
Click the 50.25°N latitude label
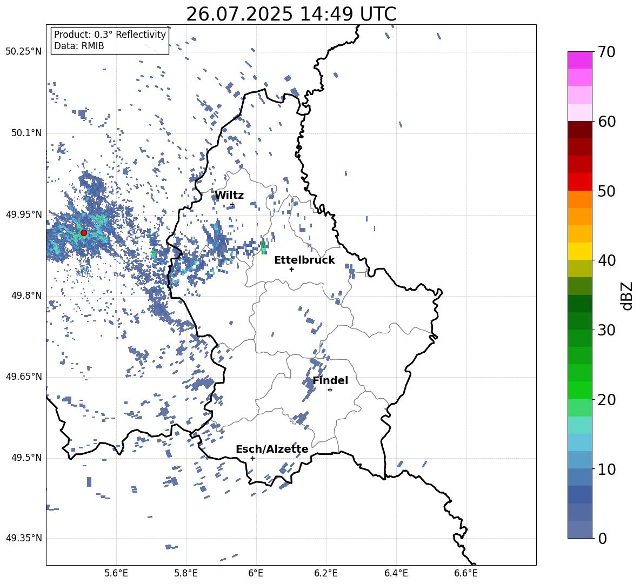(x=24, y=52)
